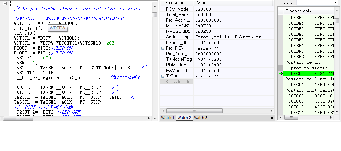Click the RCV_Node value 0x0000
Viewport: 341px width, 151px height.
[203, 9]
